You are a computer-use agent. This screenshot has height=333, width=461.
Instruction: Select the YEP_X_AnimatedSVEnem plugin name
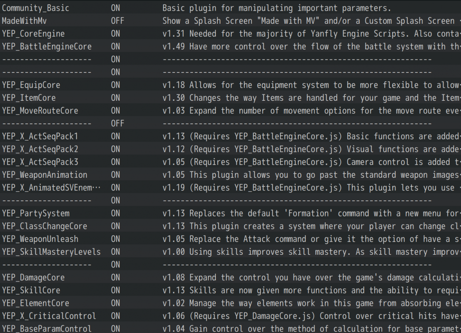tap(51, 188)
